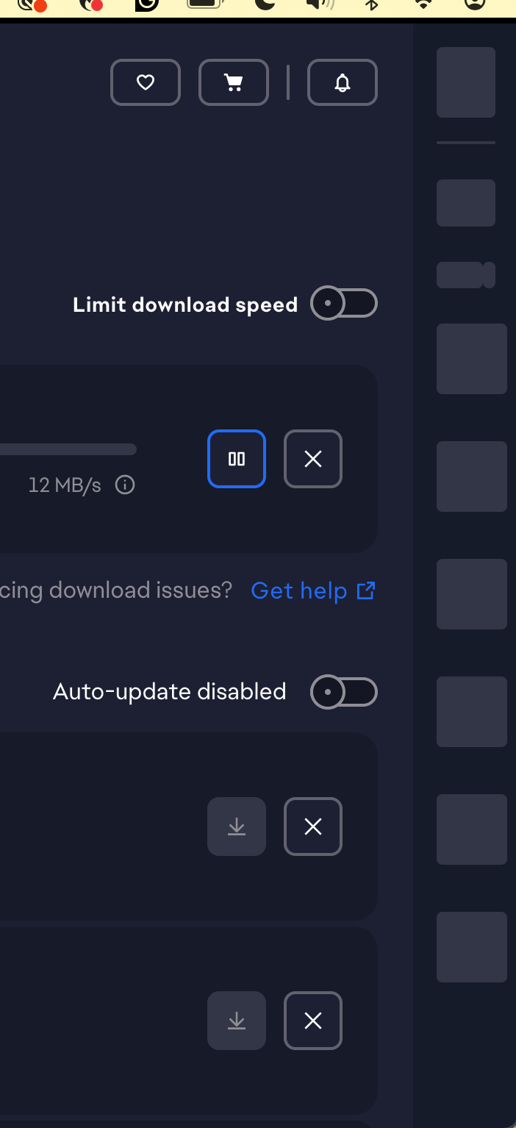
Task: Open the wishlist heart icon
Action: [x=146, y=82]
